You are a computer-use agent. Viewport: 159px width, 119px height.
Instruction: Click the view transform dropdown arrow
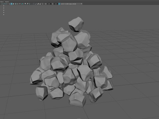pyautogui.click(x=81, y=4)
